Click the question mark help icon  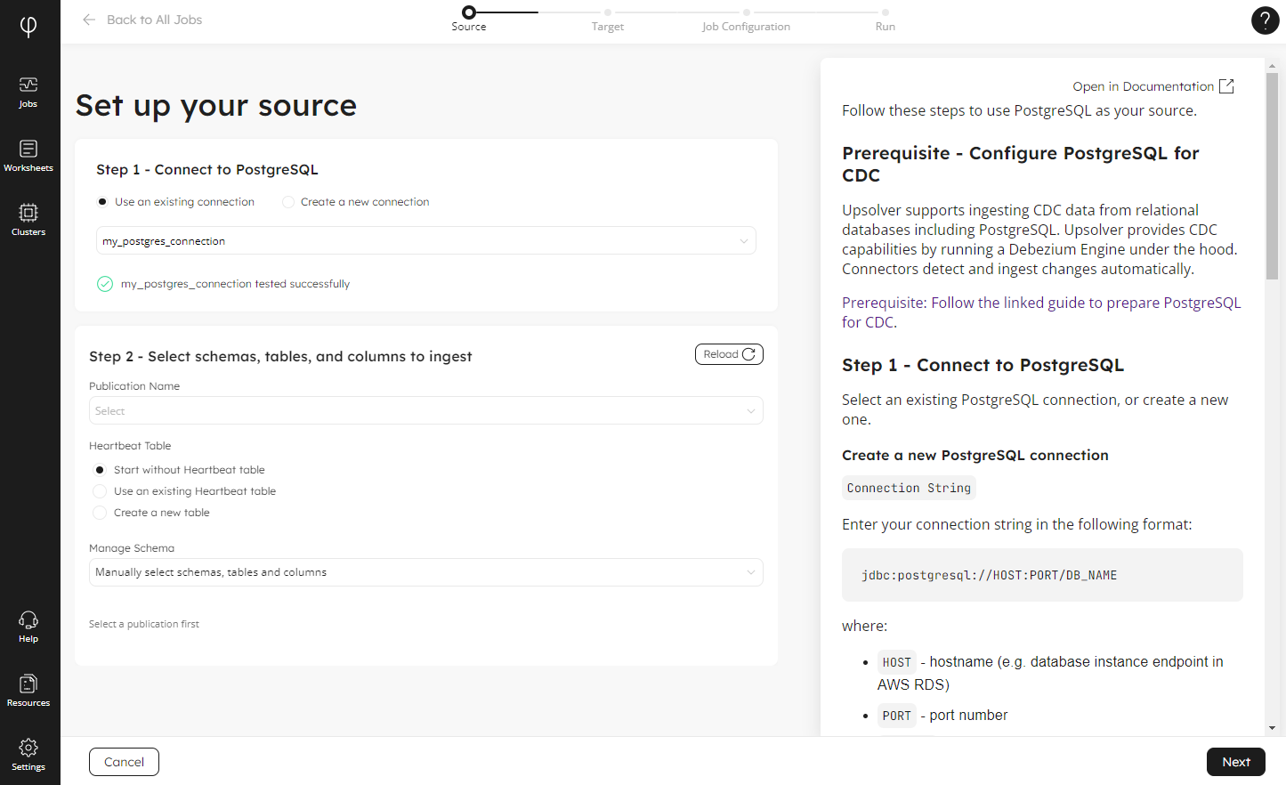click(x=1265, y=20)
